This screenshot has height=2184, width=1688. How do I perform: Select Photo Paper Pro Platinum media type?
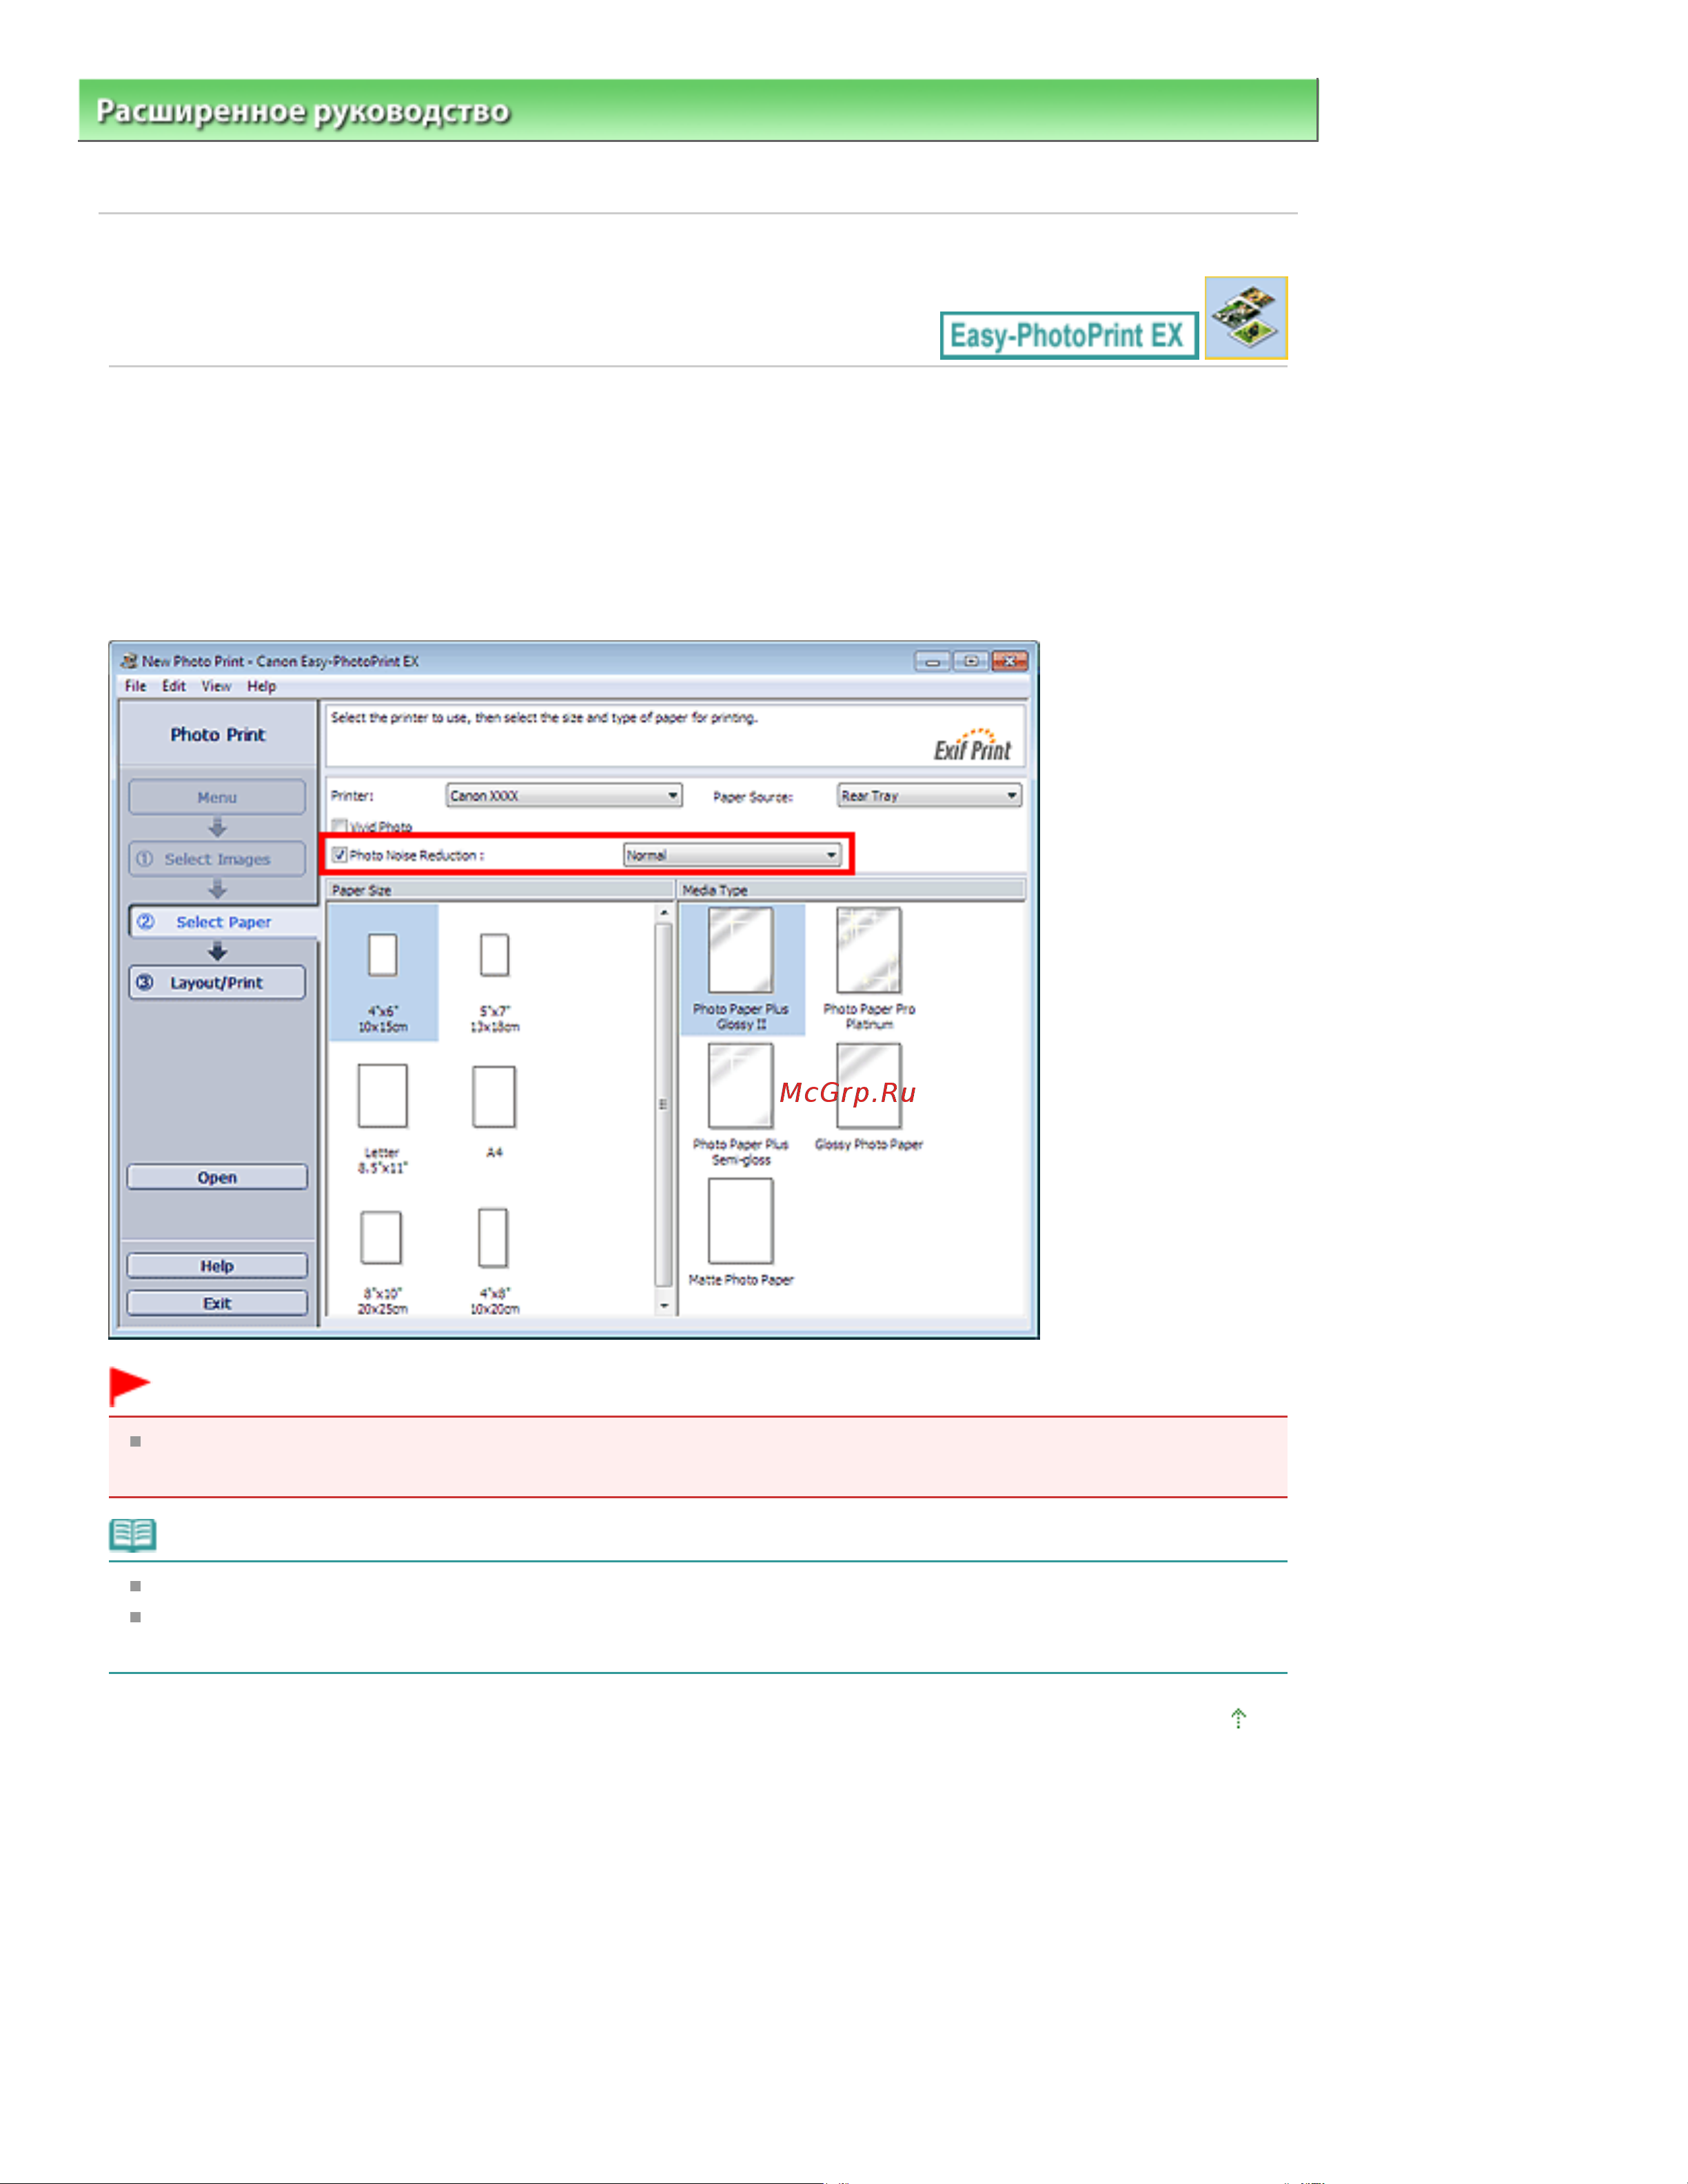pyautogui.click(x=869, y=950)
